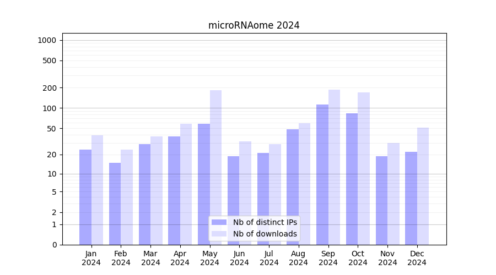Click the Nov 2024 distinct IPs bar

[x=381, y=200]
